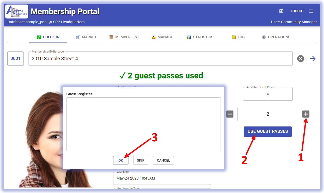Click inside the Guest Register text area
The image size is (324, 193).
(x=144, y=124)
